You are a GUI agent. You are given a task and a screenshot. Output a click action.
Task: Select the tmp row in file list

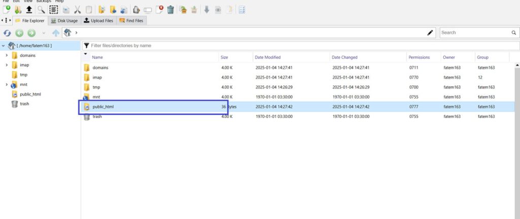tap(299, 87)
